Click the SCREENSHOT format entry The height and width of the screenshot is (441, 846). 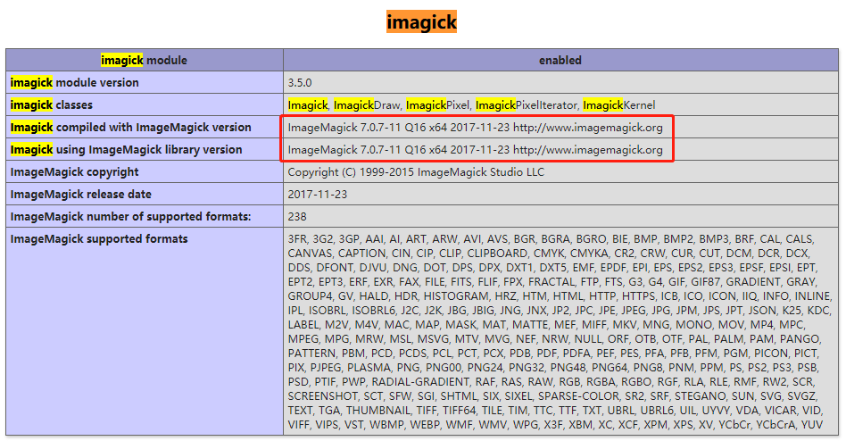tap(322, 396)
